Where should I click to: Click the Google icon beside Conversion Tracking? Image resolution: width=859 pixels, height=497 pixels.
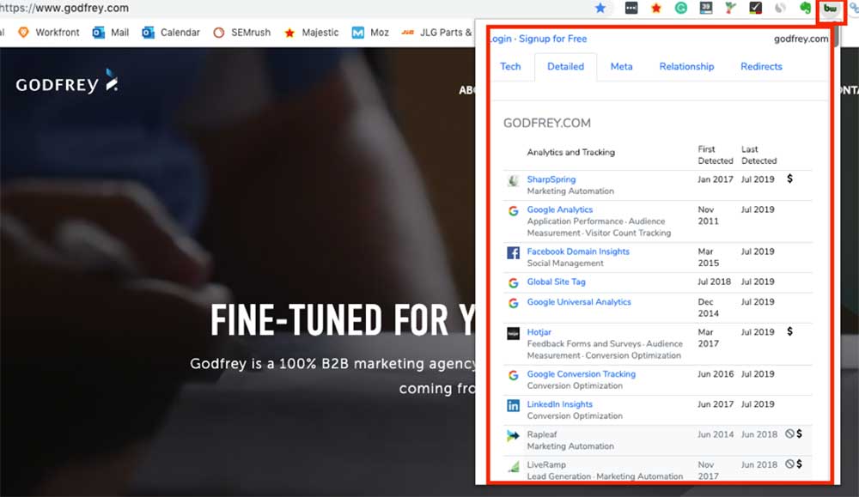pos(513,375)
